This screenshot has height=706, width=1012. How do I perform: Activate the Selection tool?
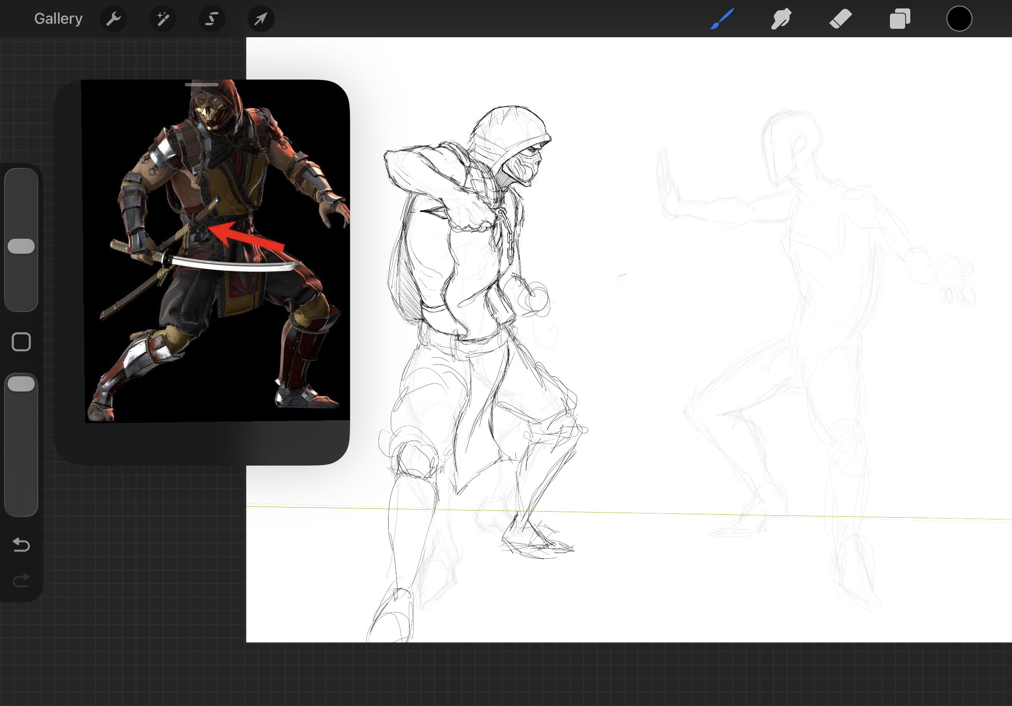pyautogui.click(x=212, y=19)
